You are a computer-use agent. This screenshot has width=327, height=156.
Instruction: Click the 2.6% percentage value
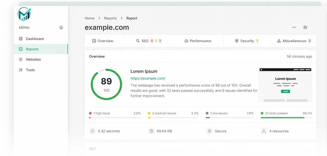tap(137, 113)
